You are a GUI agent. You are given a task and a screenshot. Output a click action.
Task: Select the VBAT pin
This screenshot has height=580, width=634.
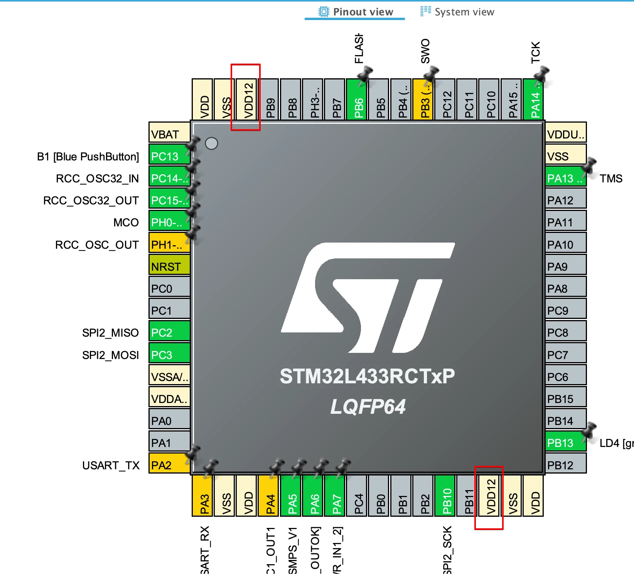point(169,132)
